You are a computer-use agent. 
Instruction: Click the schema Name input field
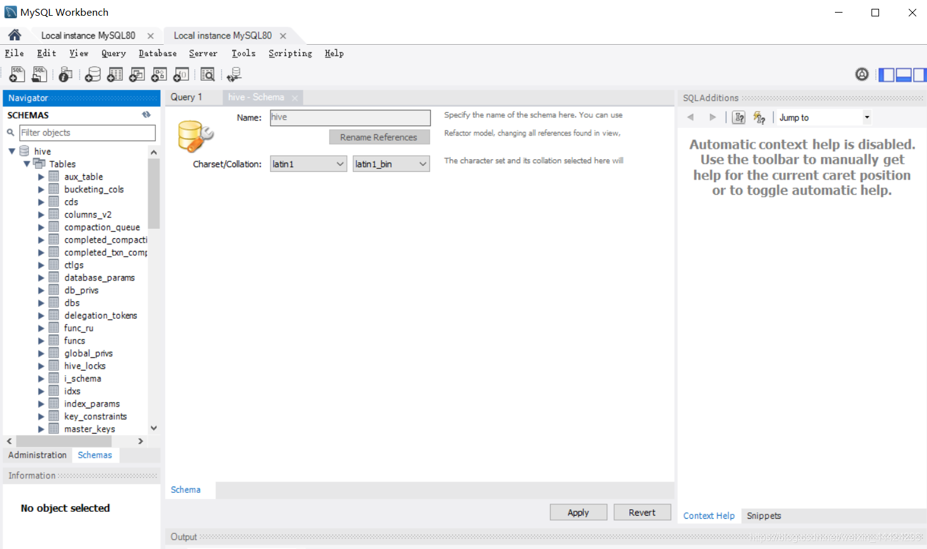(x=350, y=117)
